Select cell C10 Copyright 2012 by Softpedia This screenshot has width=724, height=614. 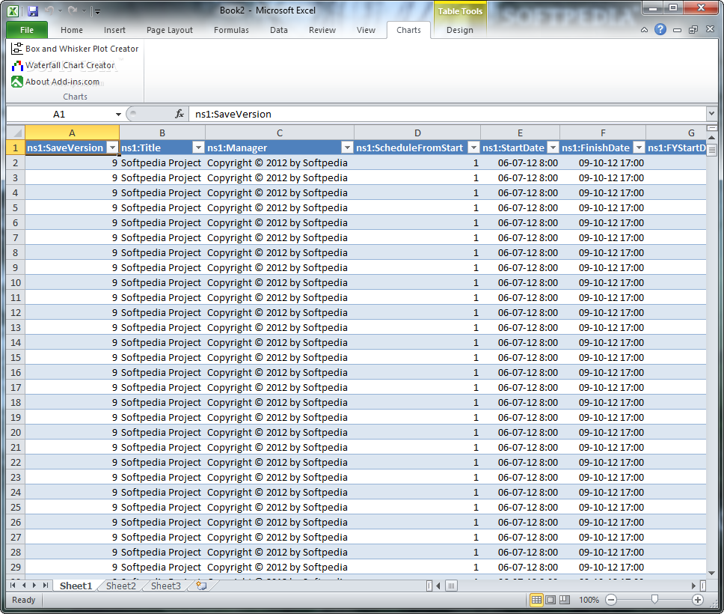click(279, 282)
